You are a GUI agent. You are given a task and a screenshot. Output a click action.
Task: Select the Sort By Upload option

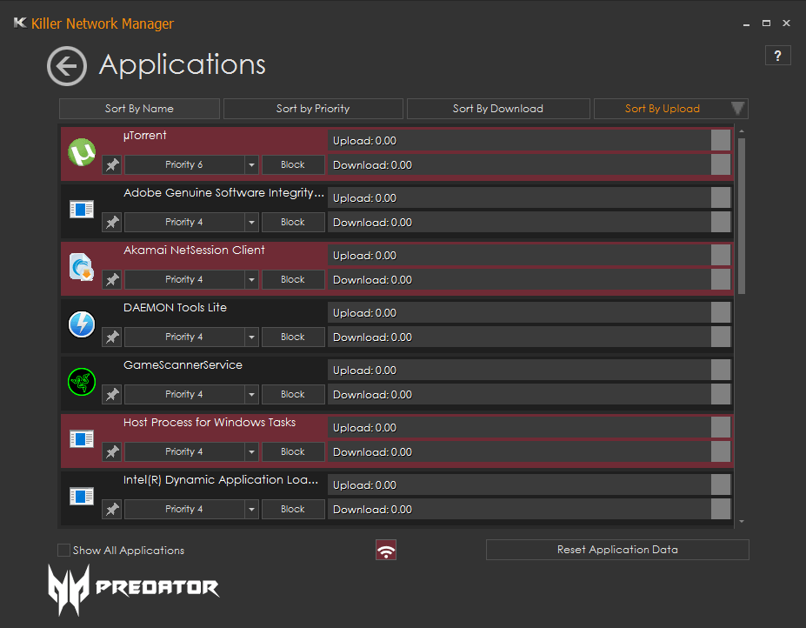click(x=662, y=109)
